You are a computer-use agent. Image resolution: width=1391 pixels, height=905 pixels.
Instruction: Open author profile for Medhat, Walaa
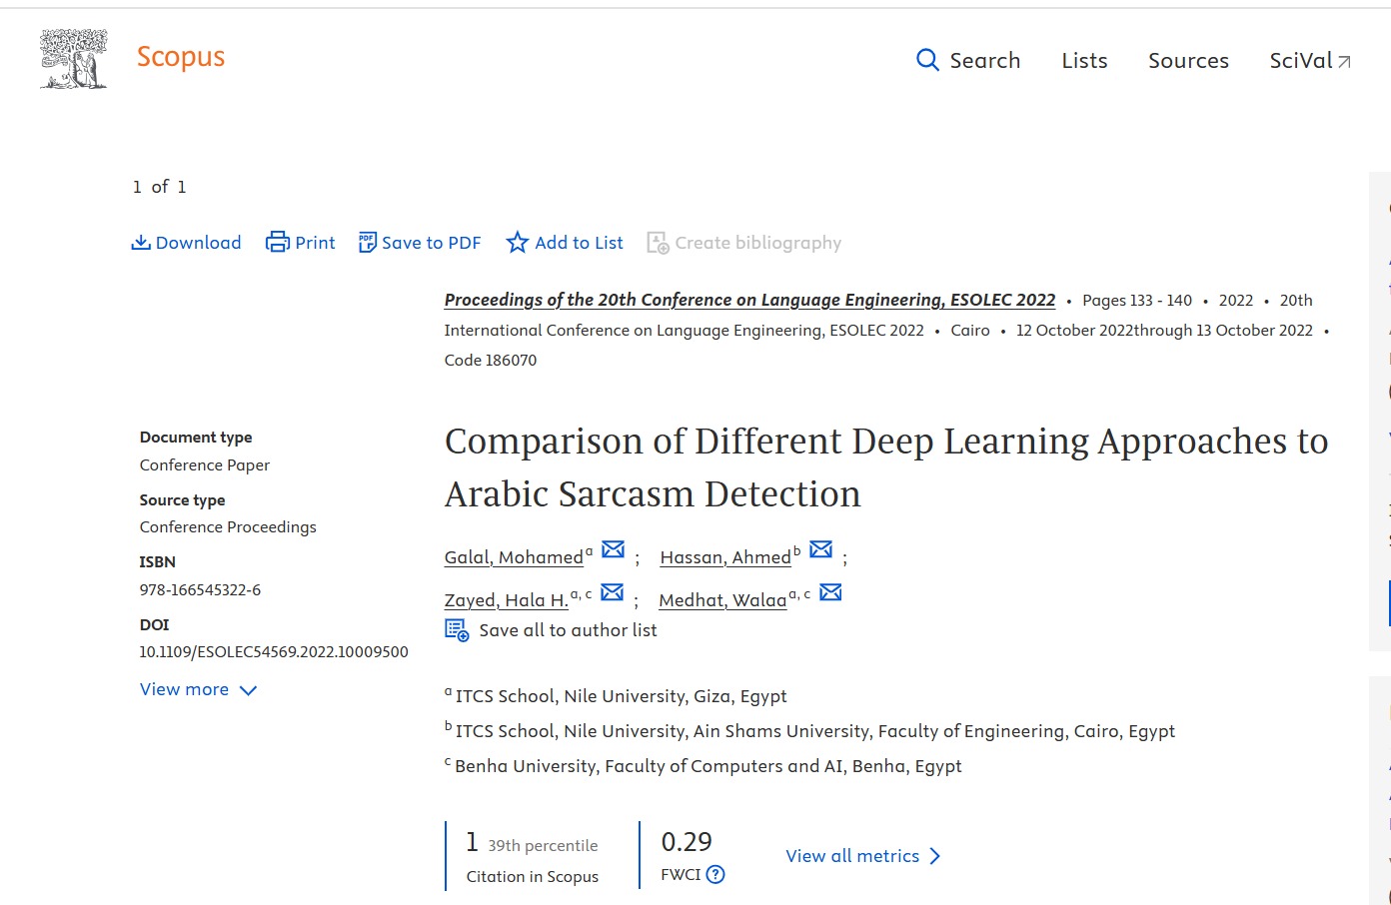722,600
